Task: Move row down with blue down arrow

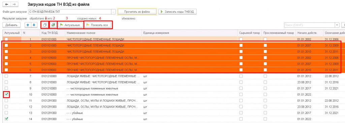Action: point(34,25)
